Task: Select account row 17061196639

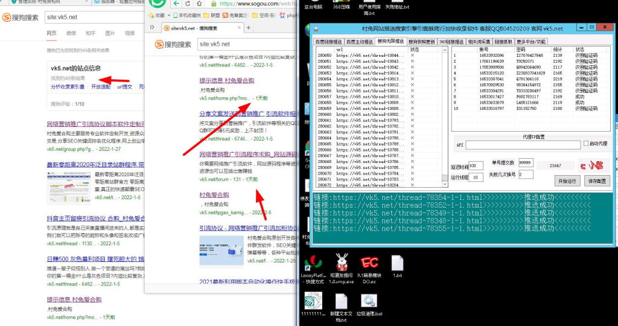Action: pos(531,61)
